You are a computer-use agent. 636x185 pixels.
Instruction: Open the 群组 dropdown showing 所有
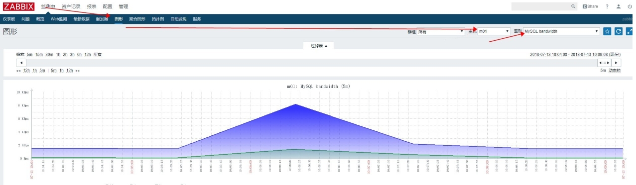(x=441, y=31)
